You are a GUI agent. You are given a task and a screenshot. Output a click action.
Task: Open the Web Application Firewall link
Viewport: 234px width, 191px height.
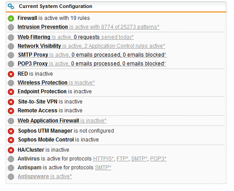pyautogui.click(x=62, y=120)
